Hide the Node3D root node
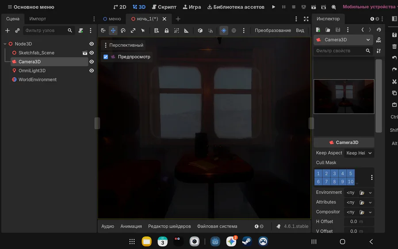This screenshot has width=398, height=249. point(92,44)
